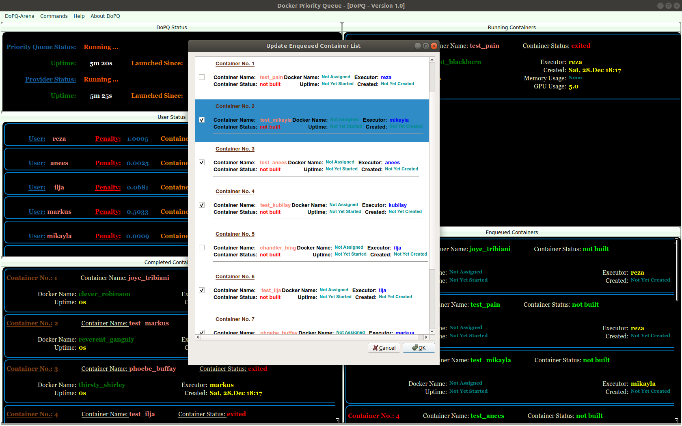
Task: Click the dialog list scroll-up arrow
Action: click(x=432, y=60)
